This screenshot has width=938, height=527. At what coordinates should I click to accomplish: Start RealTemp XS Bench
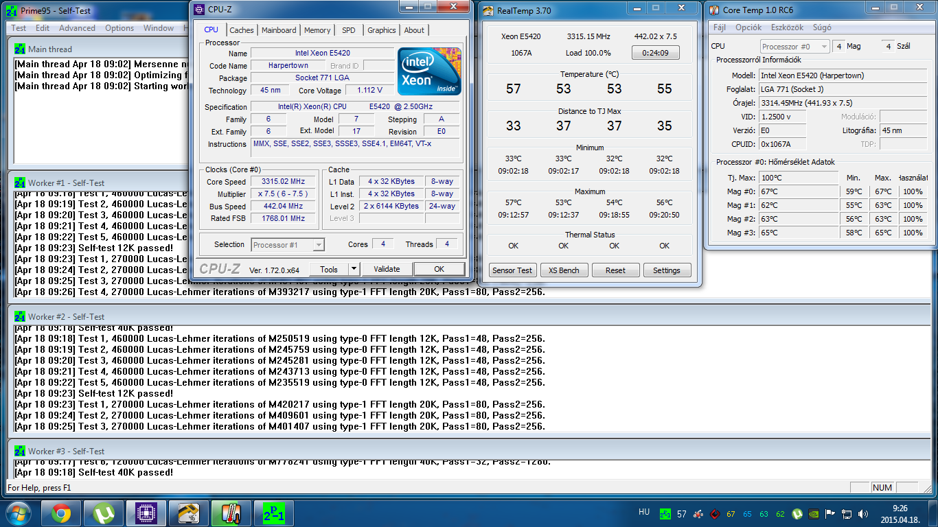pyautogui.click(x=564, y=270)
